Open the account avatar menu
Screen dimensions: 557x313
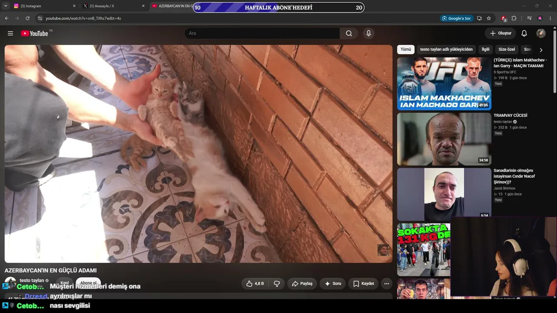click(x=541, y=33)
